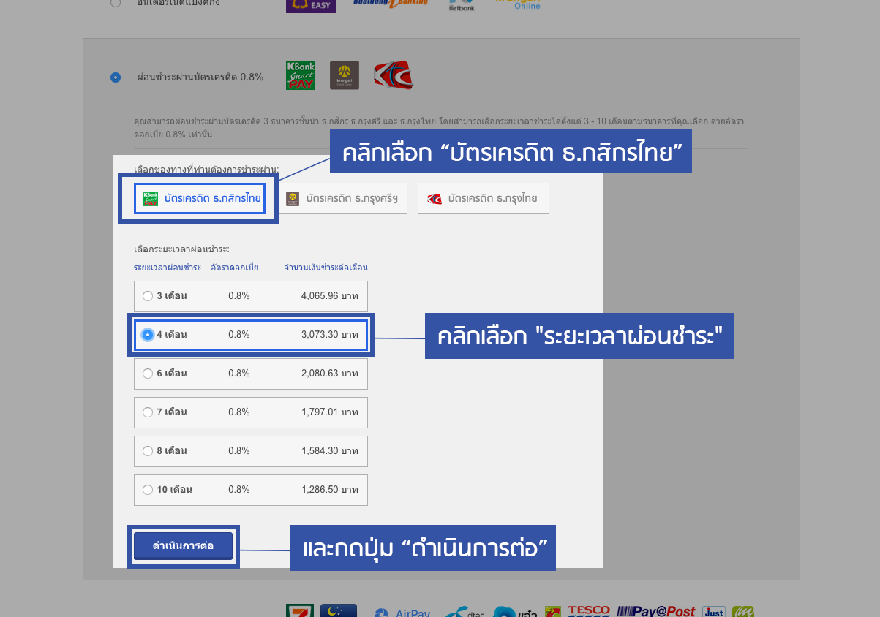880x617 pixels.
Task: Click the อัตราดอกเบี้ย column header
Action: [234, 268]
